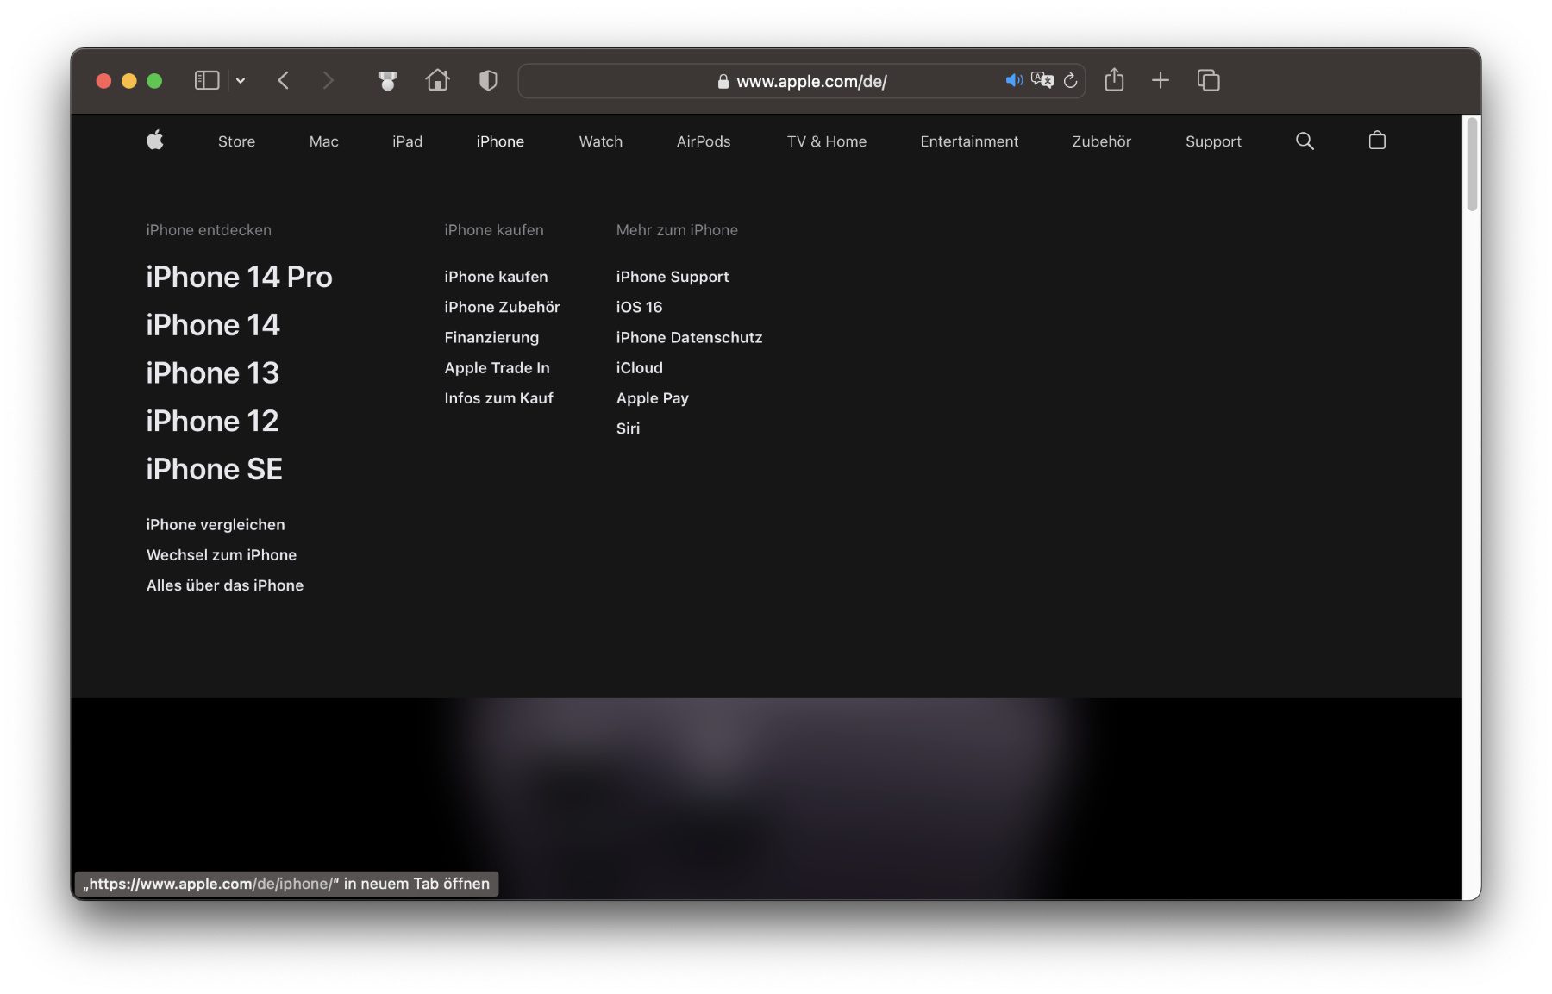Click the translate page icon
The height and width of the screenshot is (994, 1552).
point(1042,80)
